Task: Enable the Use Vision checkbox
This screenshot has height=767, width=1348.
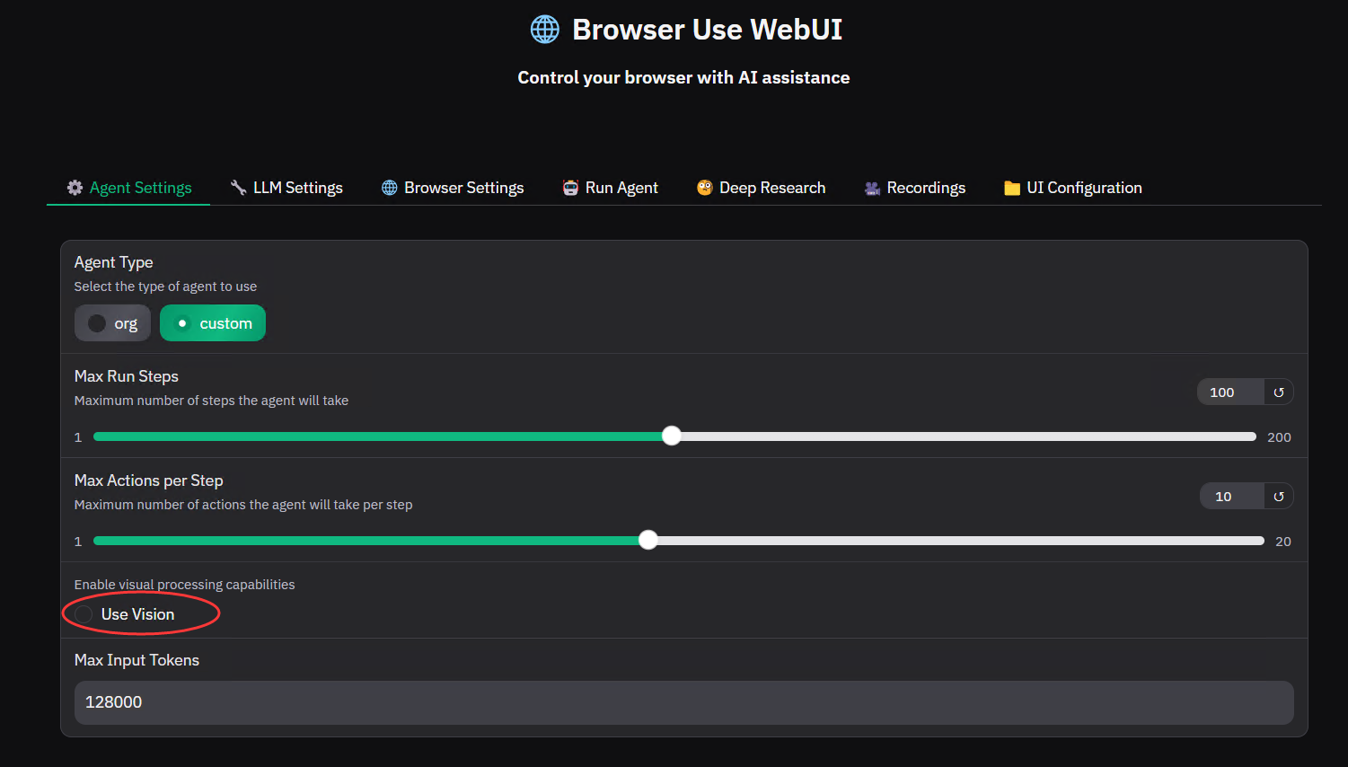Action: click(84, 614)
